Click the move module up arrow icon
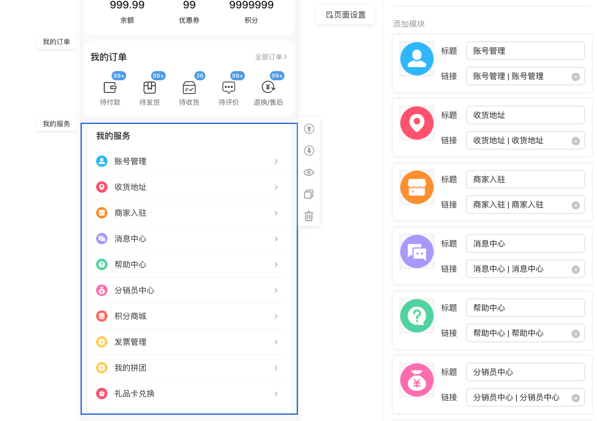This screenshot has width=597, height=421. tap(309, 129)
